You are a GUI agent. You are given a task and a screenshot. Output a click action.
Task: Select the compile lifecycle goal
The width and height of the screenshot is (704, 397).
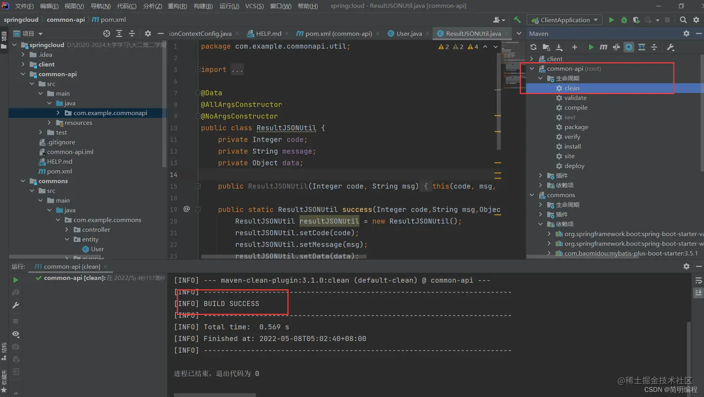[575, 107]
